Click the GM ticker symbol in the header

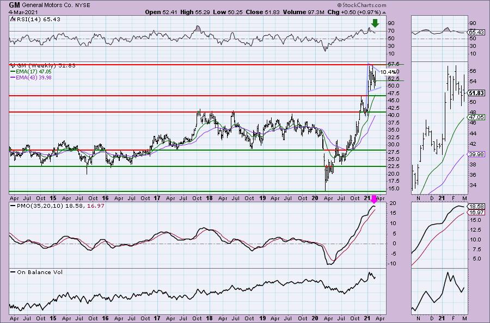(14, 5)
